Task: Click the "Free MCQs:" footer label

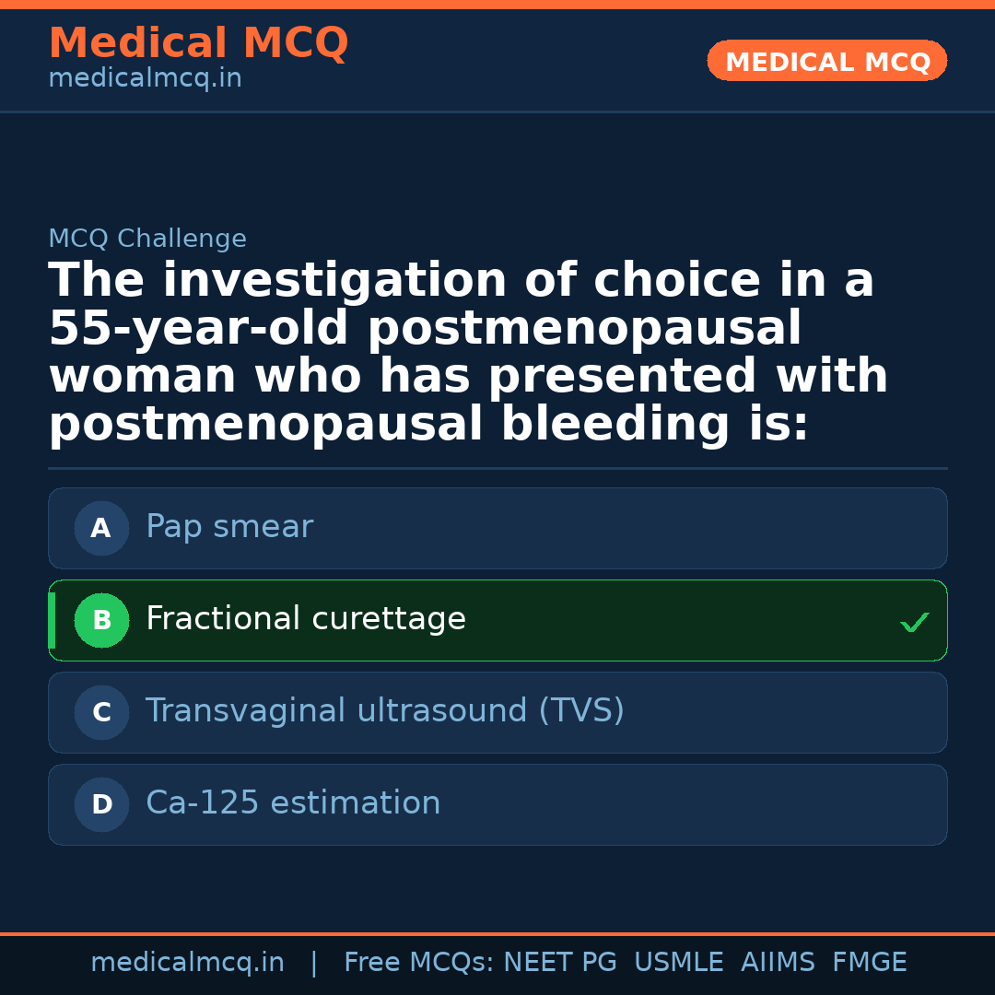Action: (419, 963)
